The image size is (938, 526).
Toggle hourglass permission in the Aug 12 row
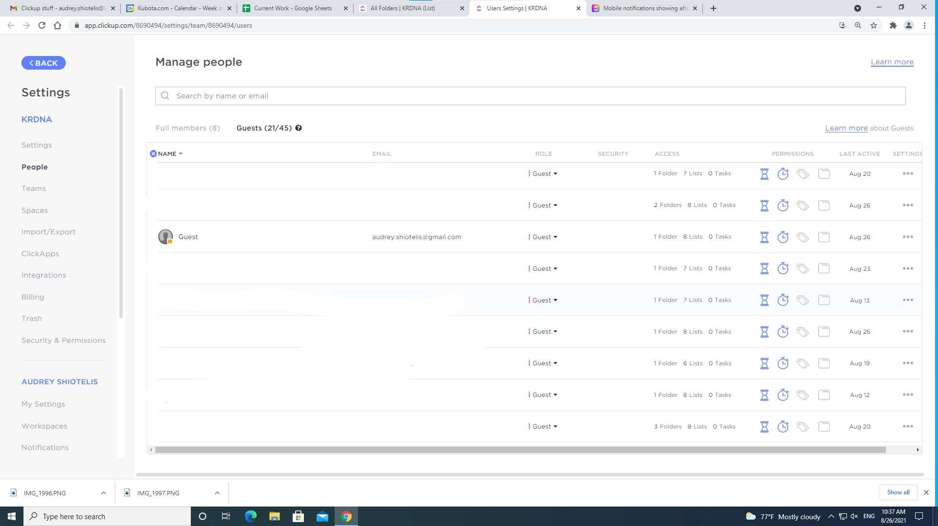point(764,395)
